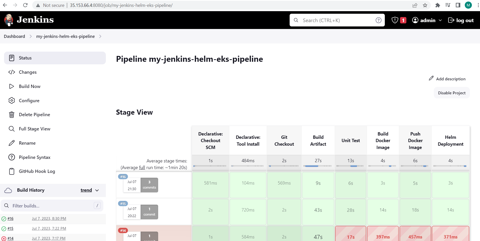480x241 pixels.
Task: Click the Jenkins butler logo icon
Action: click(9, 20)
